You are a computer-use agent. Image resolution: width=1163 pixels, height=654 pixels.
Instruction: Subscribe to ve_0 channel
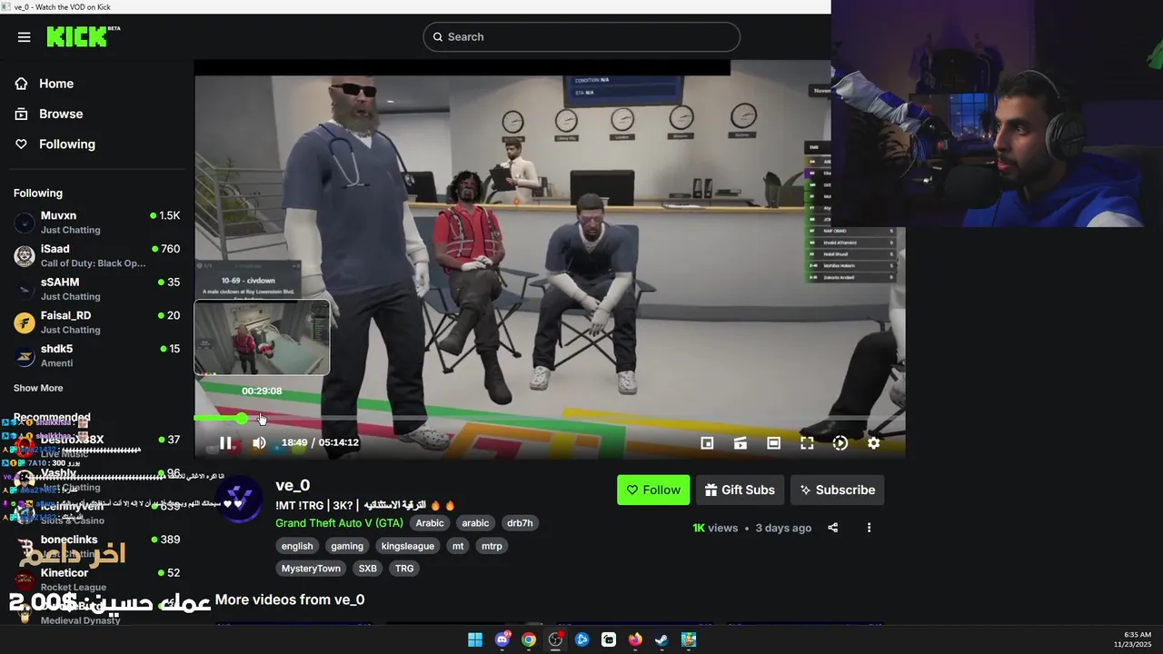[837, 490]
